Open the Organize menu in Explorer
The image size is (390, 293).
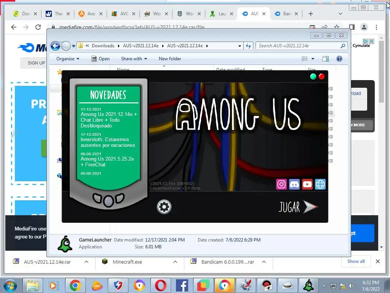tap(68, 59)
